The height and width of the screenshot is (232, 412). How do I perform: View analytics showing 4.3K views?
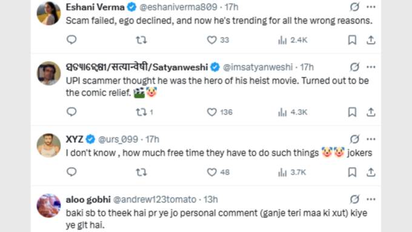click(293, 112)
